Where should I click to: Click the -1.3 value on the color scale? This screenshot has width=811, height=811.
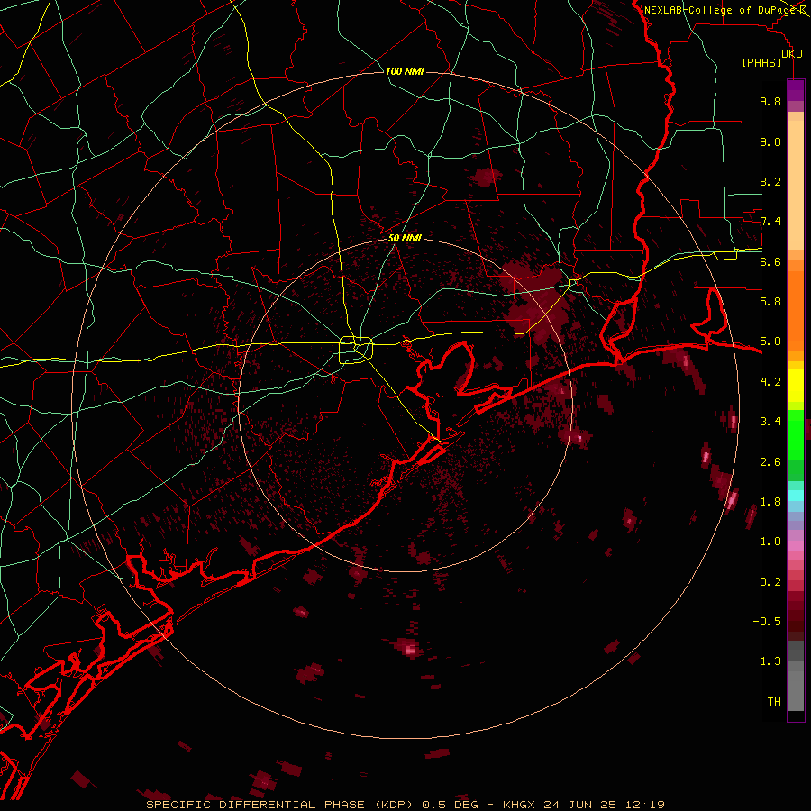767,661
